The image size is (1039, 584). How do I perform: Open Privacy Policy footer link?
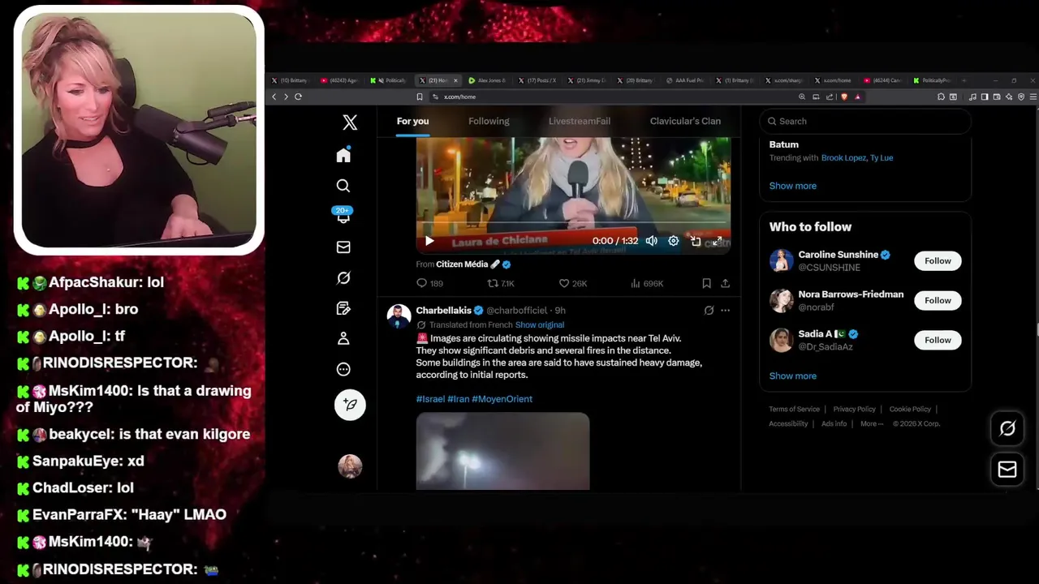[854, 410]
